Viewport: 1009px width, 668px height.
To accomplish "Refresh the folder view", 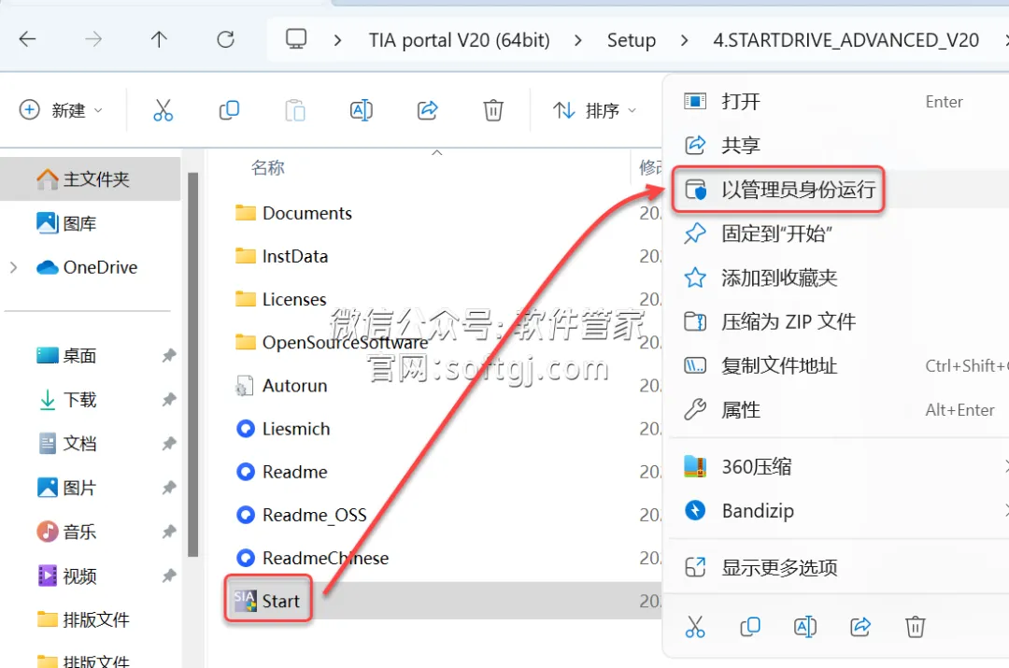I will tap(225, 40).
